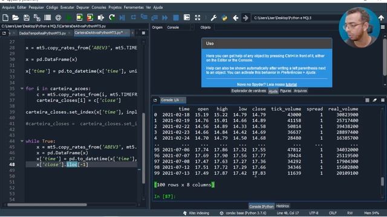Click the @ symbol finder icon

point(58,17)
